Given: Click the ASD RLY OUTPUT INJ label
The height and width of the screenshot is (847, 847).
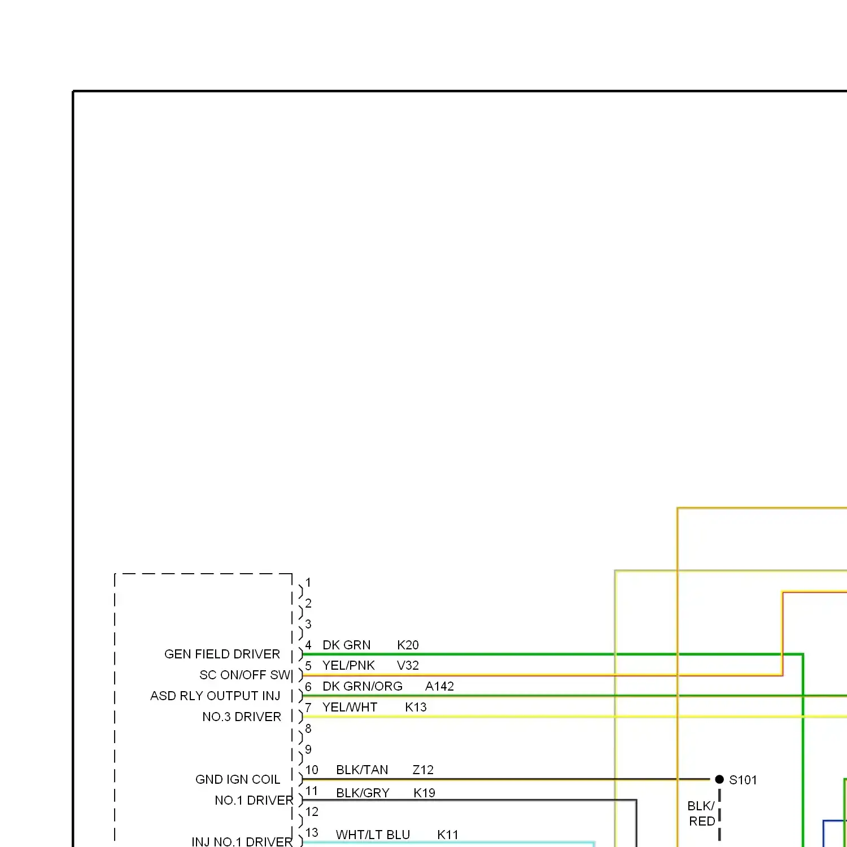Looking at the screenshot, I should click(215, 696).
